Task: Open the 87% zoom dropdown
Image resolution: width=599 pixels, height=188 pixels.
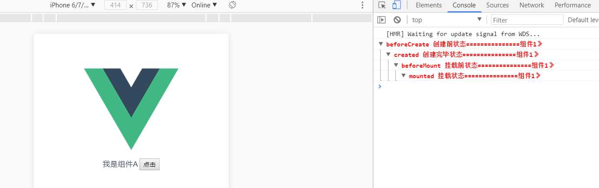Action: [x=177, y=5]
